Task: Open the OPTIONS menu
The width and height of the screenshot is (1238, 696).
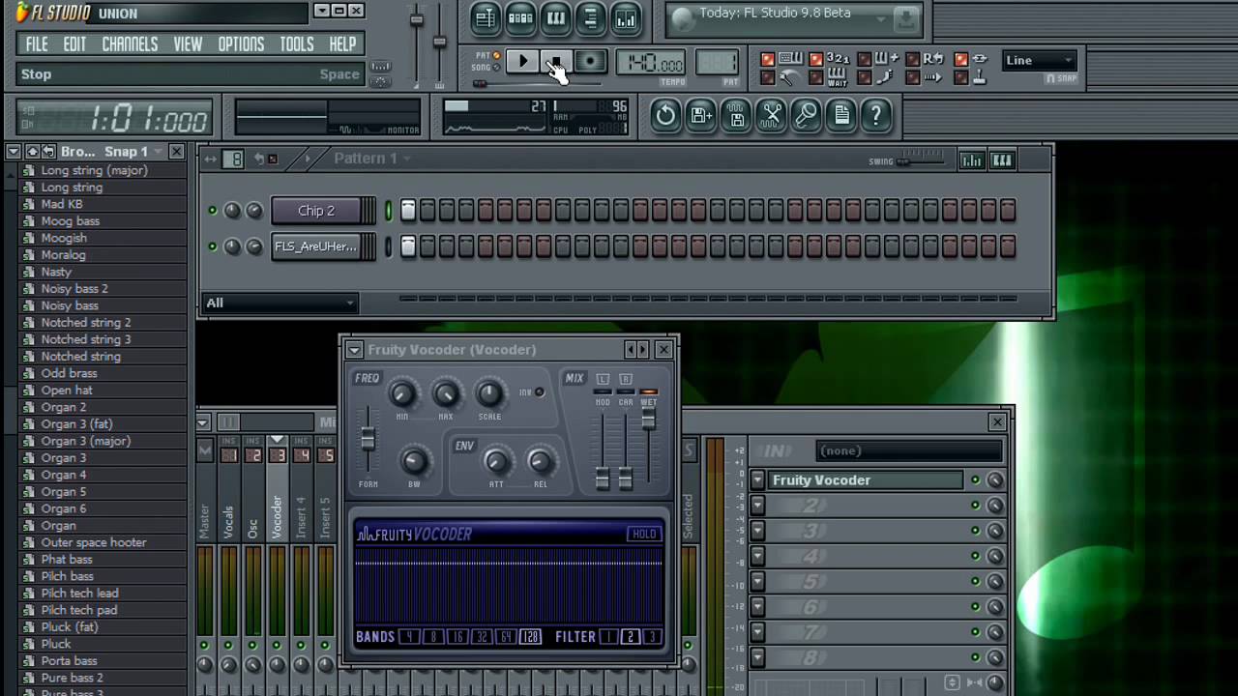Action: point(241,44)
